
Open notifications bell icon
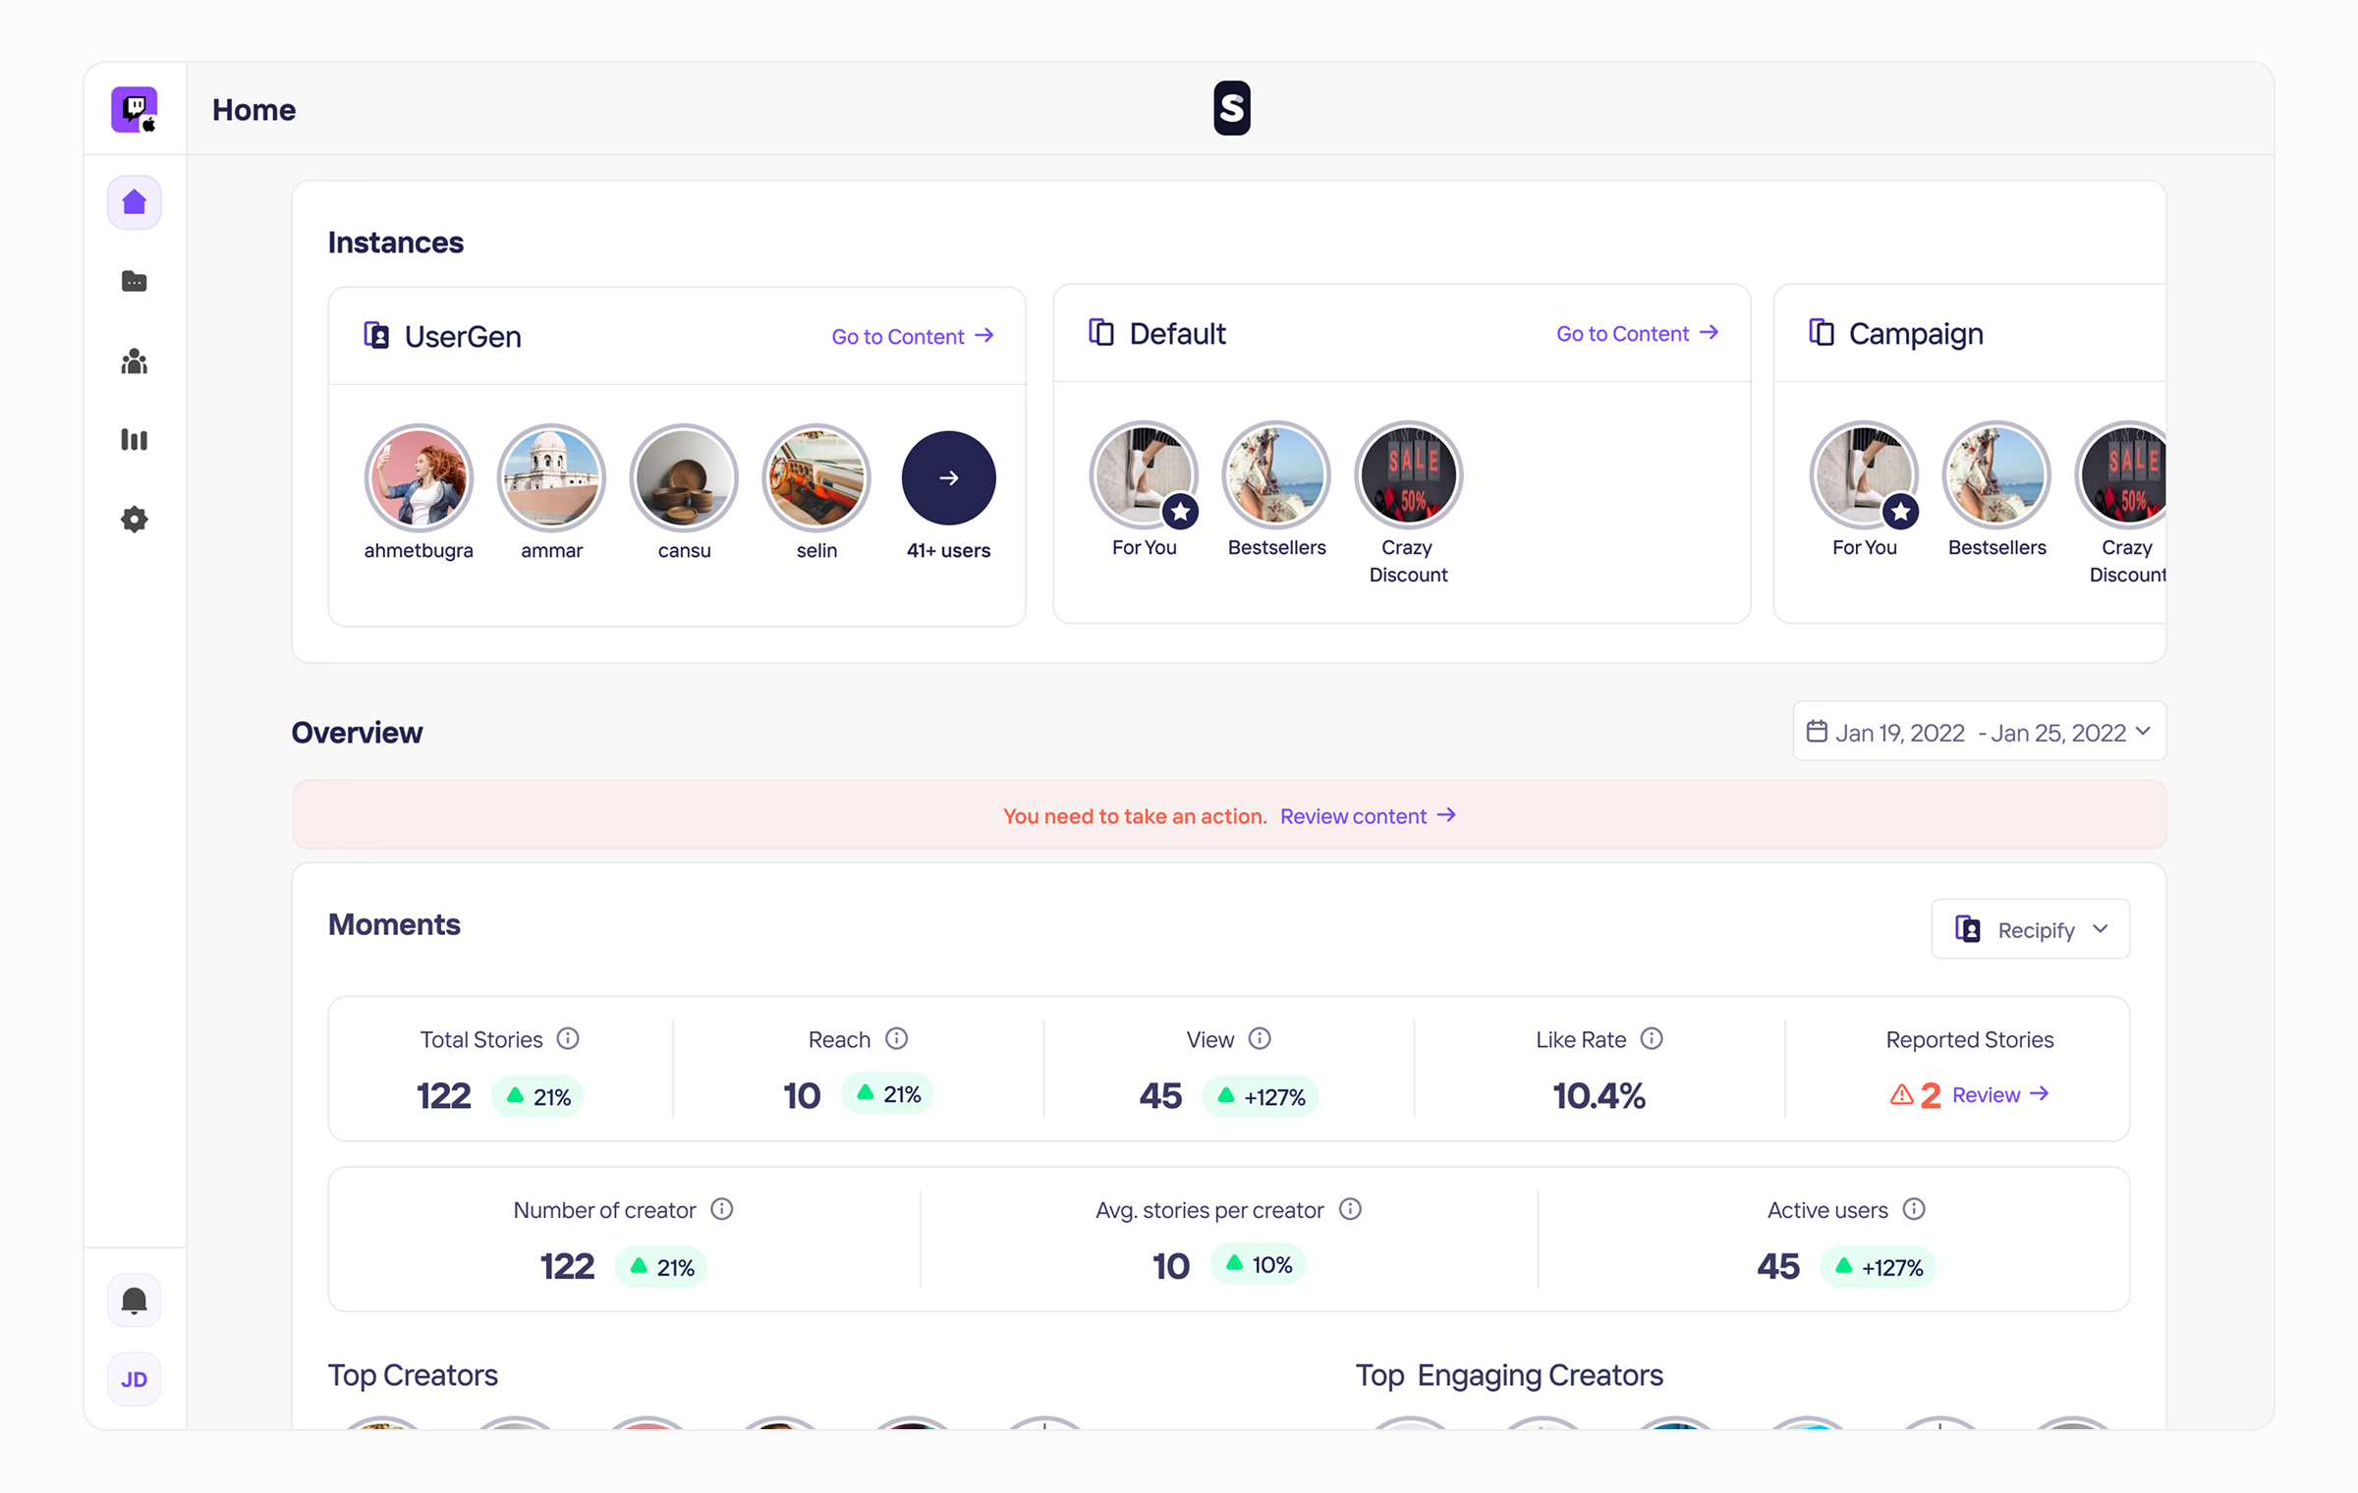coord(134,1300)
